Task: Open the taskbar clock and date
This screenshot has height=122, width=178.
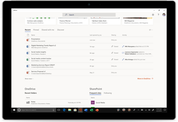Action: tap(159, 110)
